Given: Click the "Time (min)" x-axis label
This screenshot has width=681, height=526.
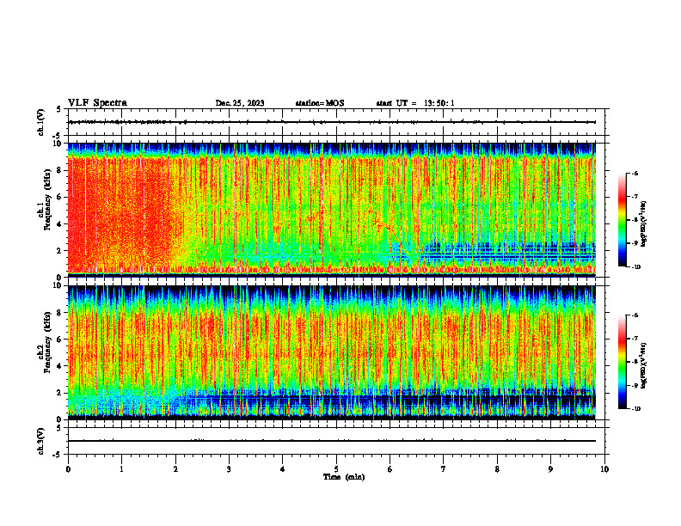Looking at the screenshot, I should click(344, 477).
